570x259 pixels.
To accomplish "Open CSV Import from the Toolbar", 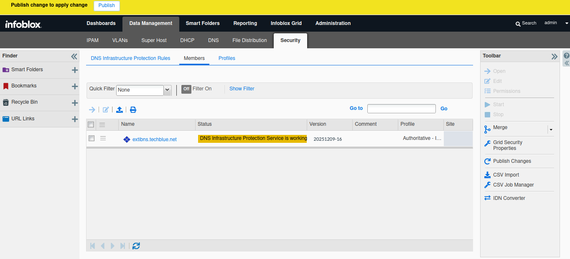I will click(506, 175).
